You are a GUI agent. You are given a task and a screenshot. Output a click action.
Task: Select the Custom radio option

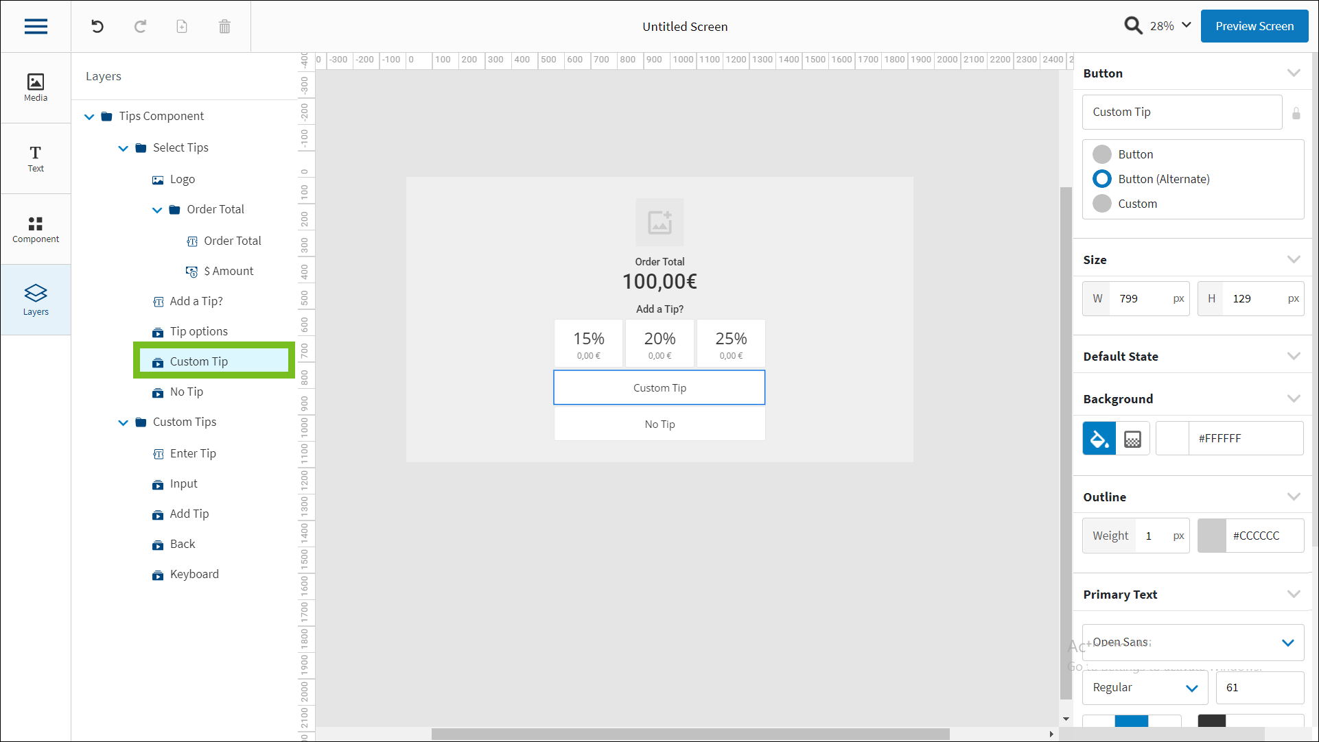click(x=1102, y=204)
